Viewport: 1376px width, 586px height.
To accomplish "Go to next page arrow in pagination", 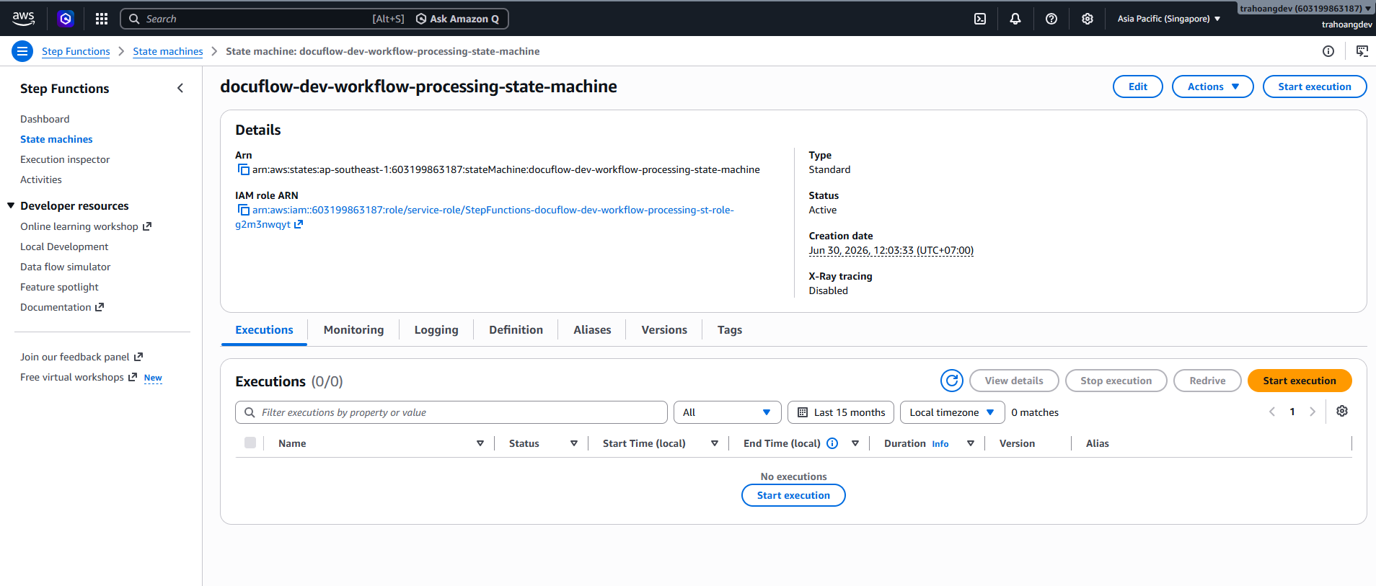I will pyautogui.click(x=1313, y=412).
